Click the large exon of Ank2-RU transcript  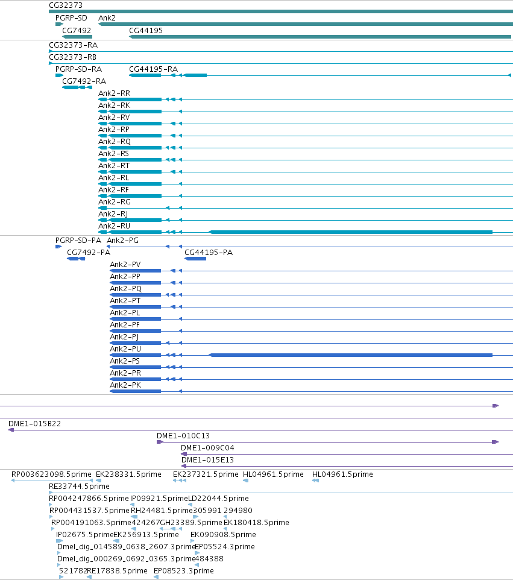click(351, 232)
